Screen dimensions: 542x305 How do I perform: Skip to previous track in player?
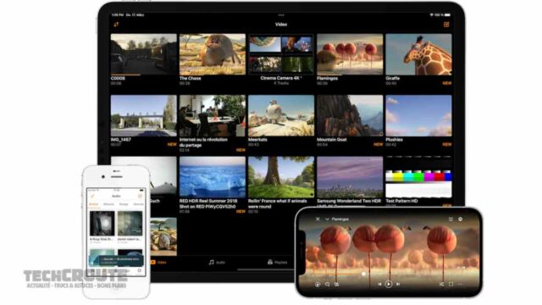click(x=379, y=284)
